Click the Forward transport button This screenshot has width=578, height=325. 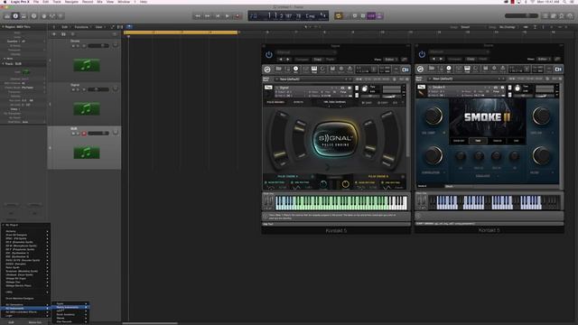(x=208, y=16)
